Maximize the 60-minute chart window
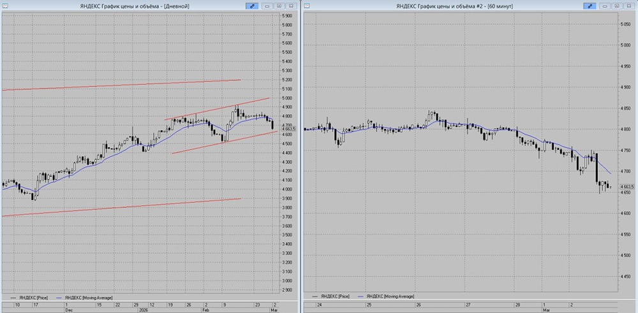The width and height of the screenshot is (638, 313). 617,6
